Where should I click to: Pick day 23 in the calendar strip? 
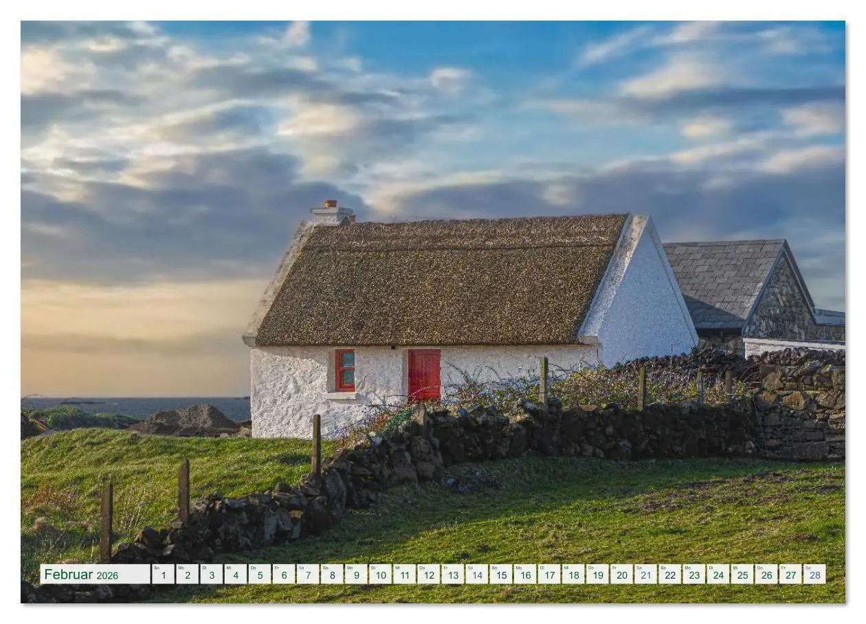(x=693, y=575)
